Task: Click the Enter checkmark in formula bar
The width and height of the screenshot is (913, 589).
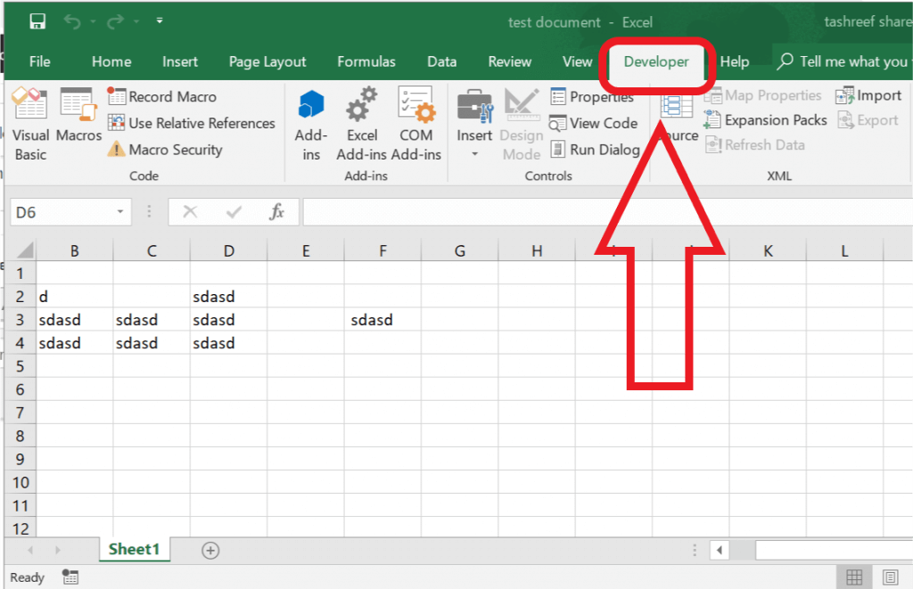Action: (234, 212)
